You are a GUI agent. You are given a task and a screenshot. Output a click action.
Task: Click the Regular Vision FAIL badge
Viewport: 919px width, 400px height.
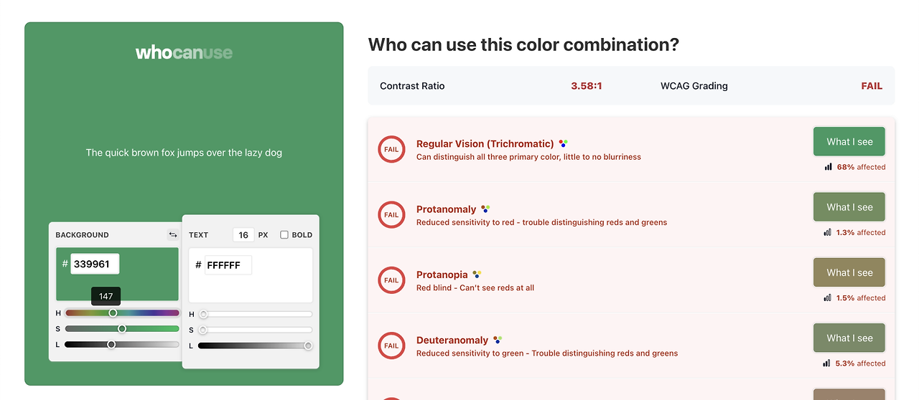point(391,150)
